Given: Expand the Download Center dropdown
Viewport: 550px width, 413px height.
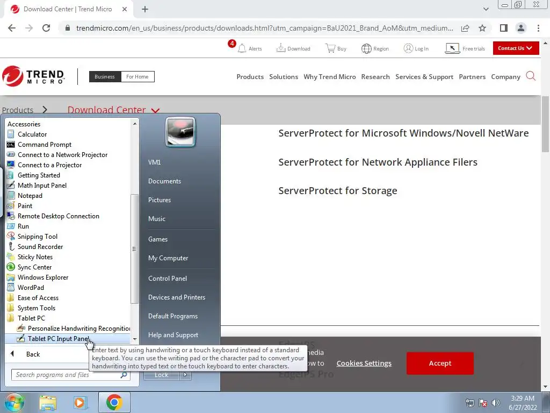Looking at the screenshot, I should tap(155, 111).
